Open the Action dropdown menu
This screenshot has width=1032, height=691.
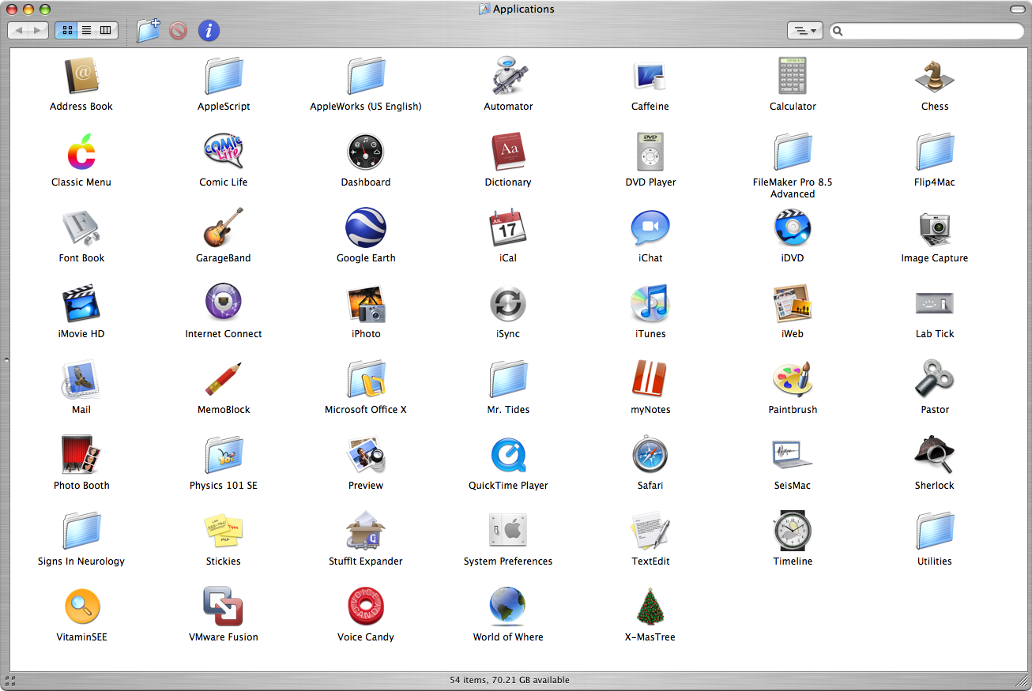[805, 30]
